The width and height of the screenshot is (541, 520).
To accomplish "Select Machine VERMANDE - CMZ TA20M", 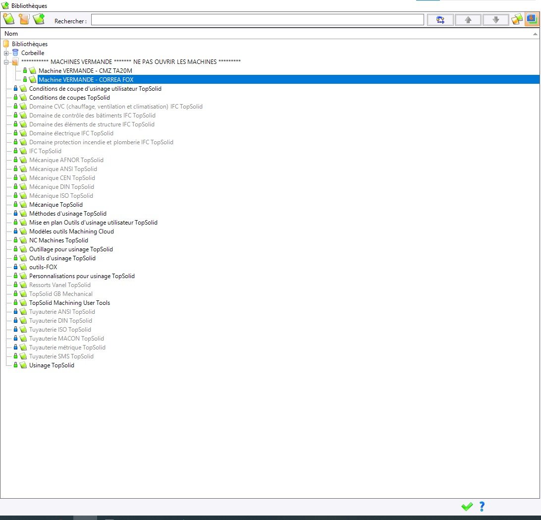I will point(85,71).
